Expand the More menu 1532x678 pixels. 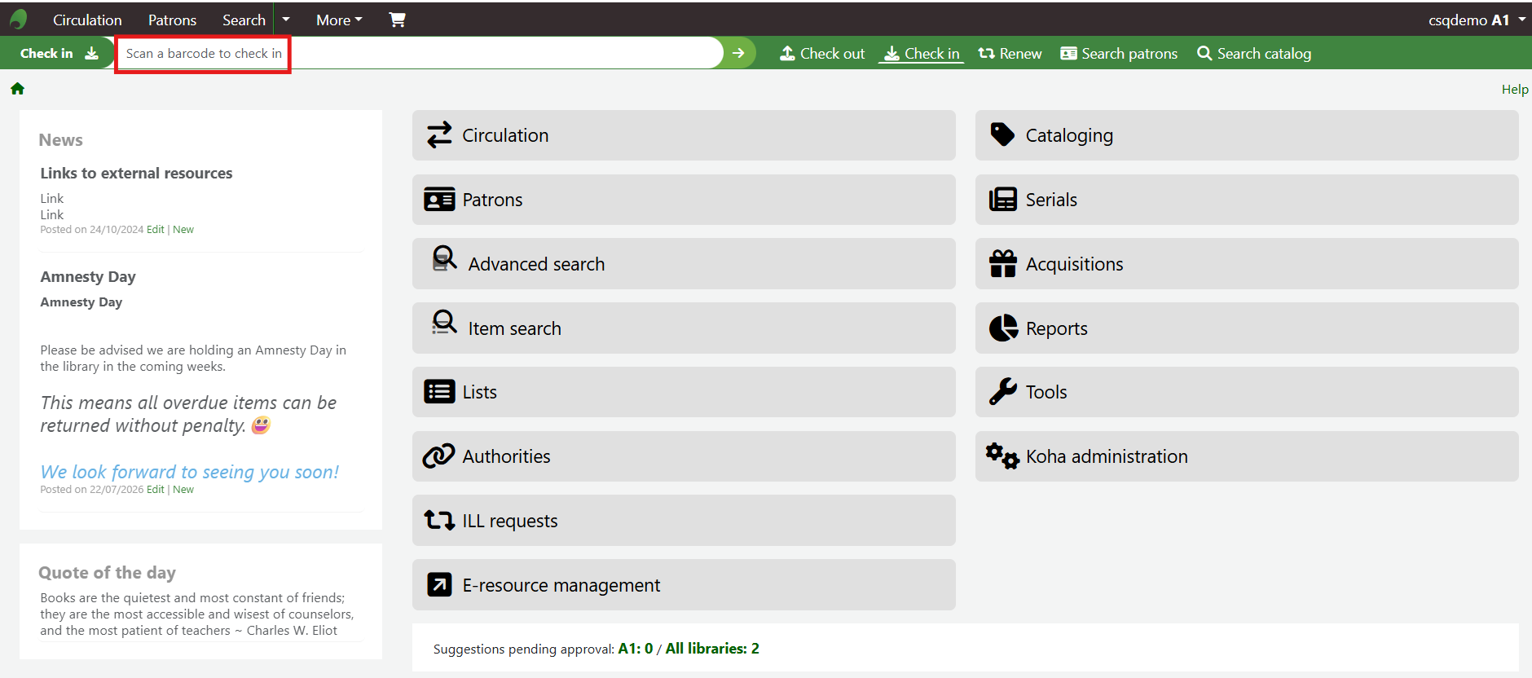(x=339, y=20)
